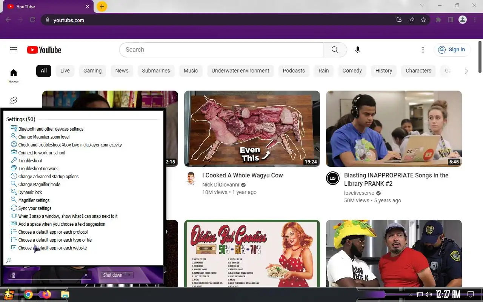
Task: Select the Live filter chip
Action: (x=65, y=71)
